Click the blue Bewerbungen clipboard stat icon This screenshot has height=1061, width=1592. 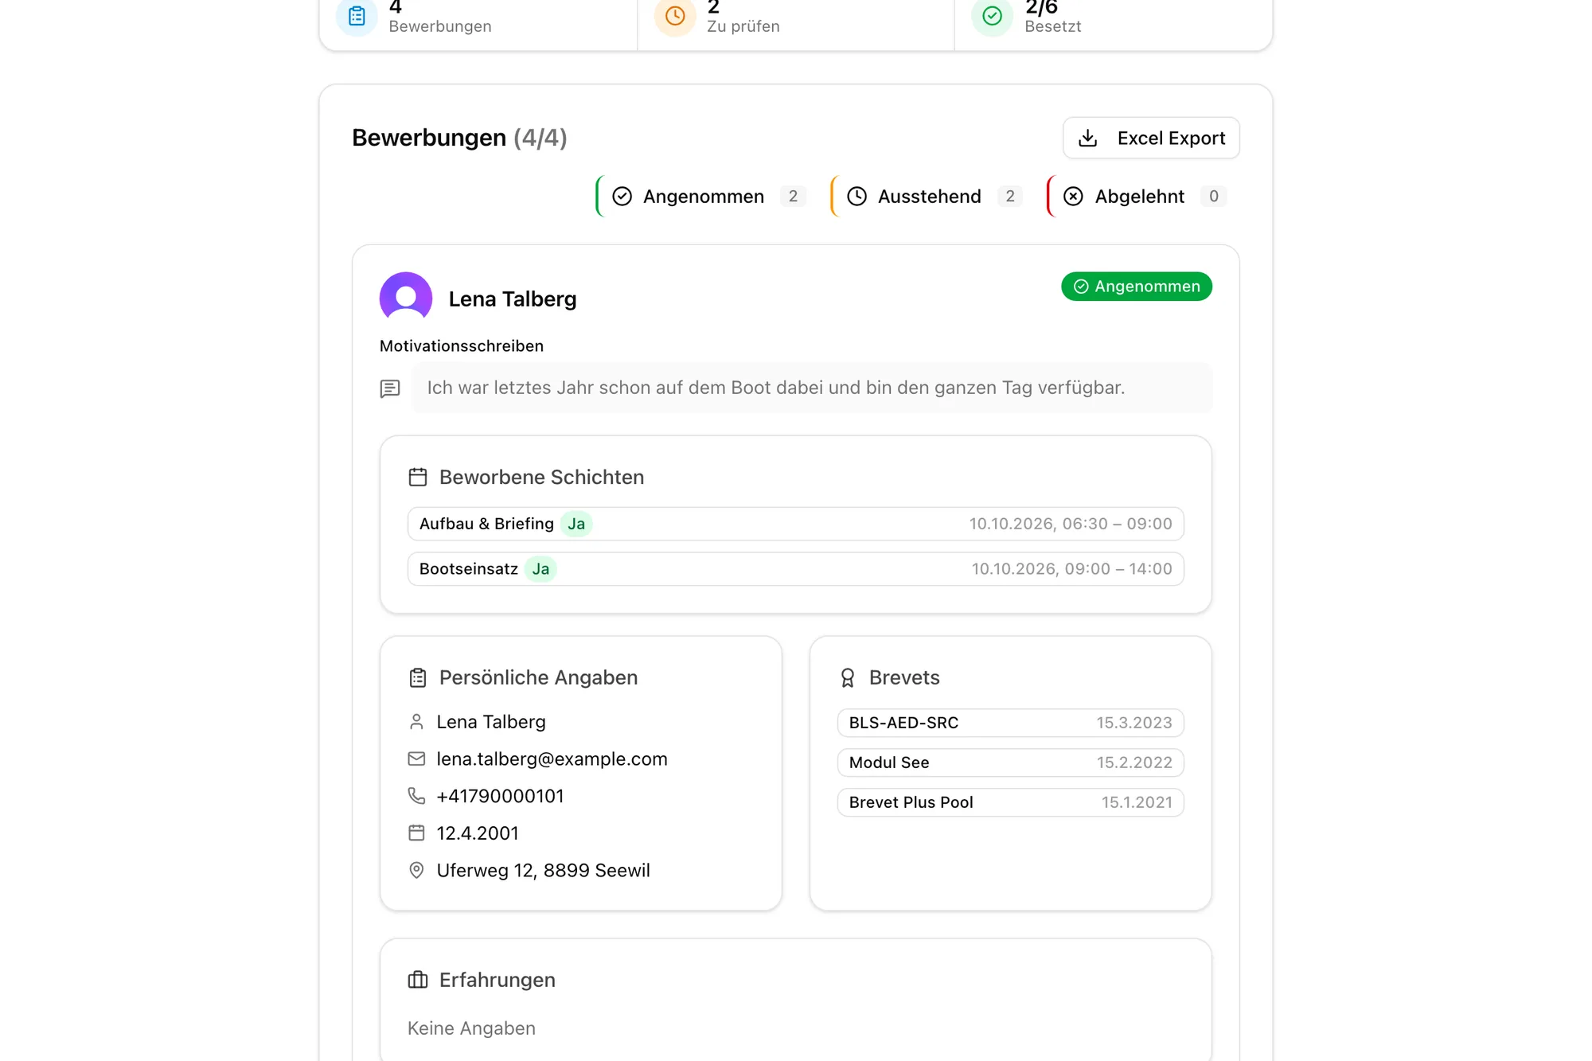pos(357,16)
